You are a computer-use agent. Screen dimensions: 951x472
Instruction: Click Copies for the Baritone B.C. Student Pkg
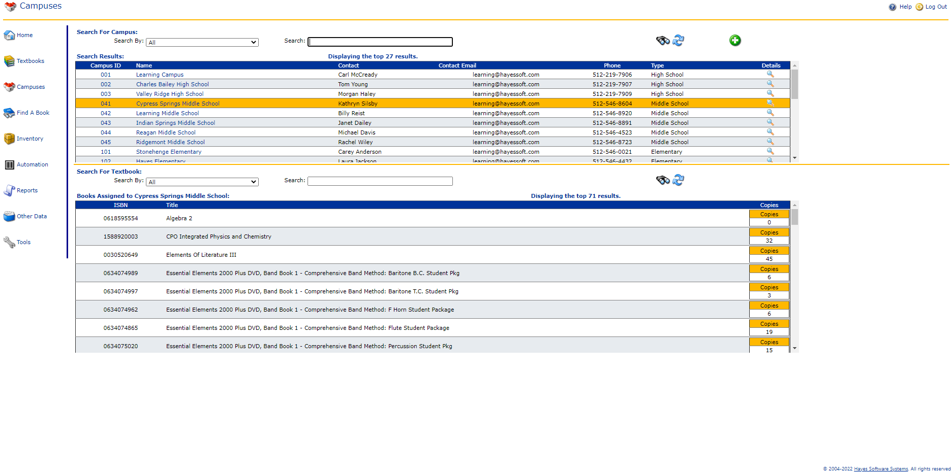pos(769,269)
